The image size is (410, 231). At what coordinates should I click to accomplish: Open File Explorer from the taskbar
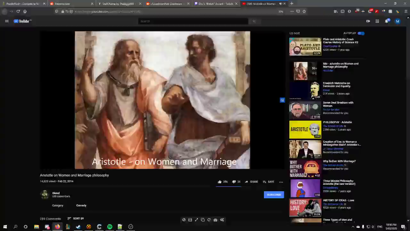(x=37, y=227)
